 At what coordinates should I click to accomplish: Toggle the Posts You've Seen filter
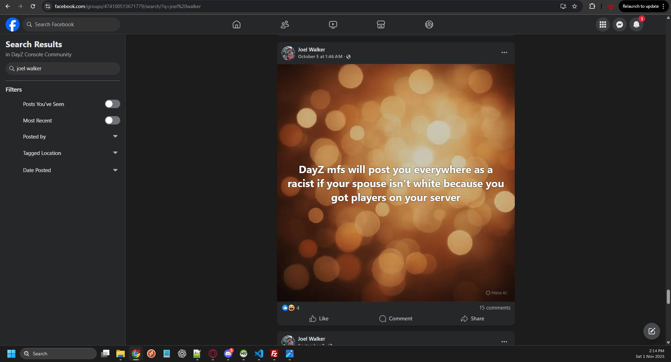click(x=113, y=104)
